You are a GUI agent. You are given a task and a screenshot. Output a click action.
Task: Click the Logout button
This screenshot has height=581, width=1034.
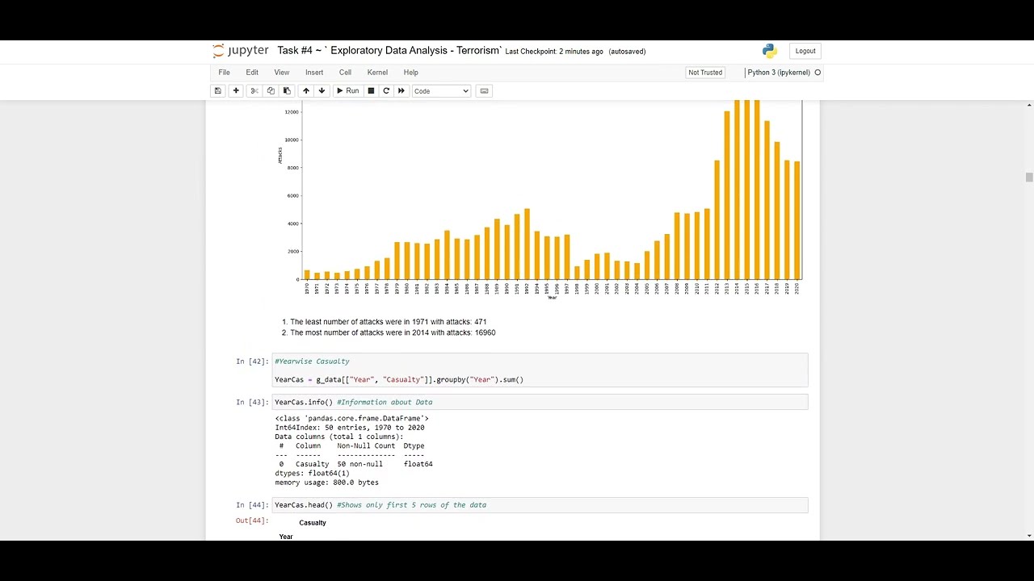pos(805,51)
